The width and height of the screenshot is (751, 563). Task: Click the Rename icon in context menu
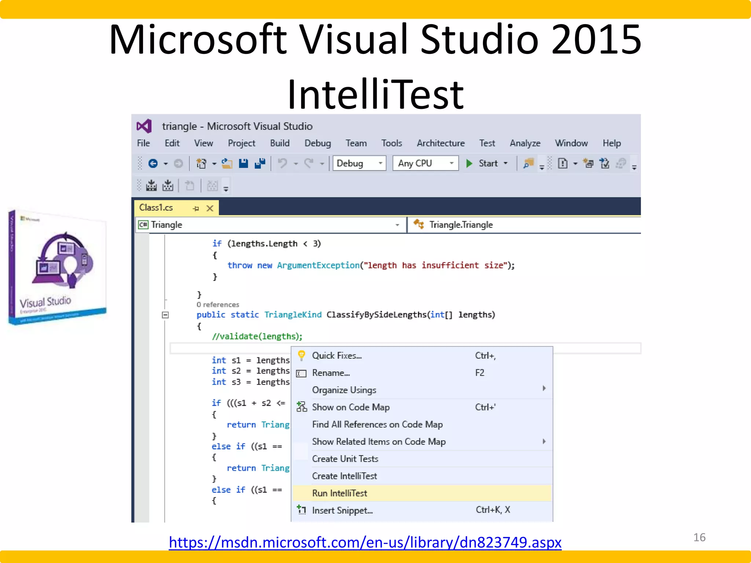tap(301, 374)
